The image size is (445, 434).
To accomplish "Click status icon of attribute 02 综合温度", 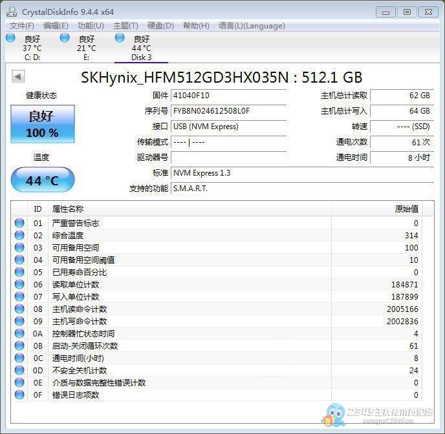I will pyautogui.click(x=19, y=235).
